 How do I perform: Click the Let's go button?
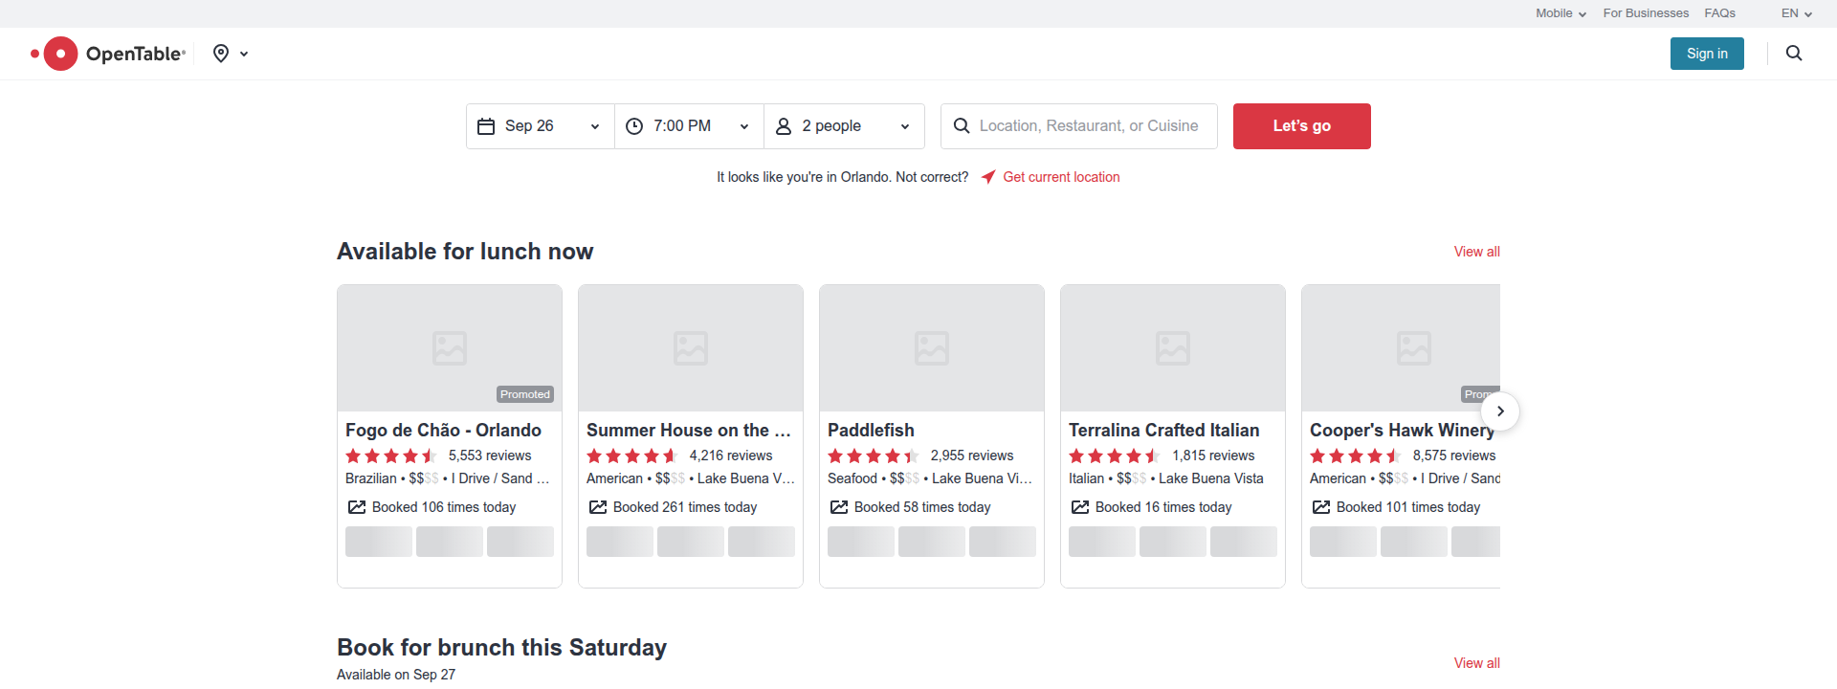pyautogui.click(x=1301, y=126)
